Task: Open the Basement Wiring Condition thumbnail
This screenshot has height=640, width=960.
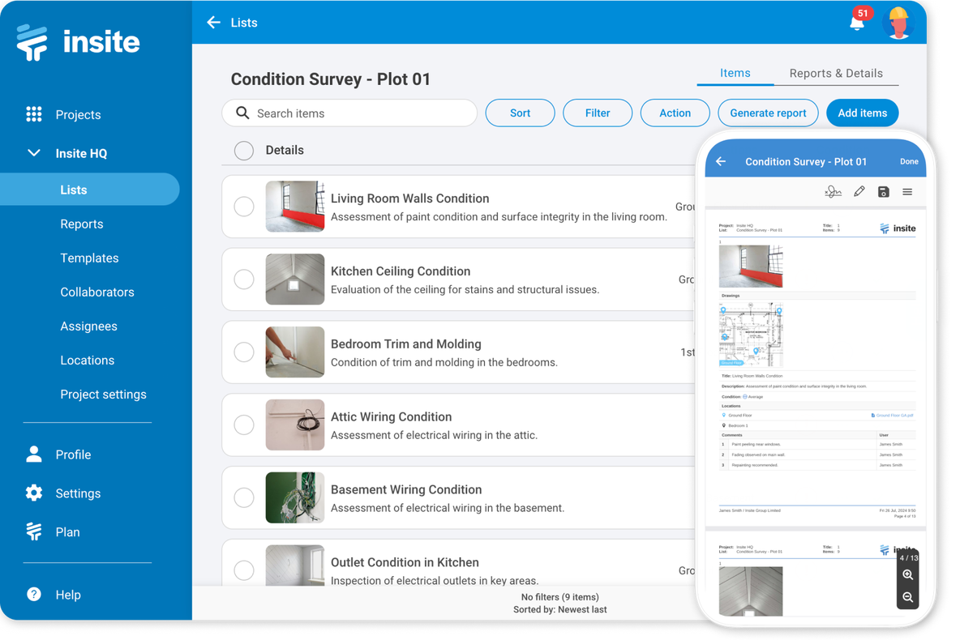Action: (294, 497)
